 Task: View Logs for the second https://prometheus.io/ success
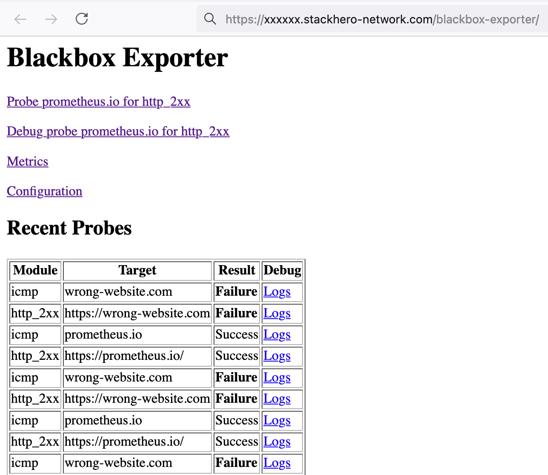click(x=277, y=442)
